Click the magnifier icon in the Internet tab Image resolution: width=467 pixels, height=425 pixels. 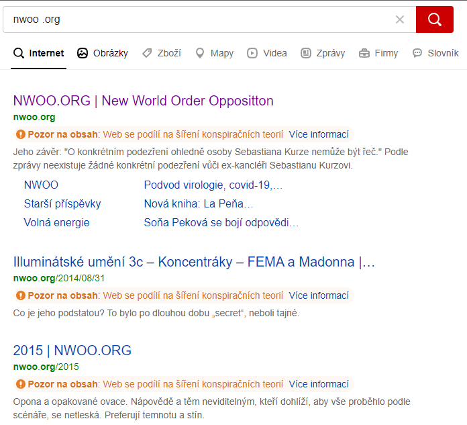[19, 53]
